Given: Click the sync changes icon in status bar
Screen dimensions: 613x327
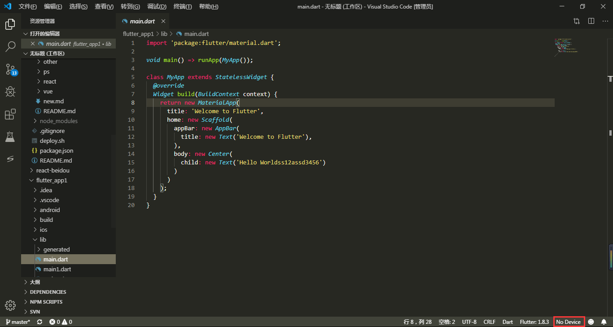Looking at the screenshot, I should pos(39,322).
